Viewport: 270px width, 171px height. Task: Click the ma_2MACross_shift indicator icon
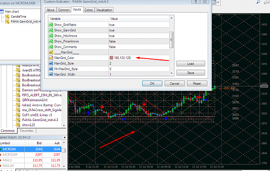coord(18,110)
